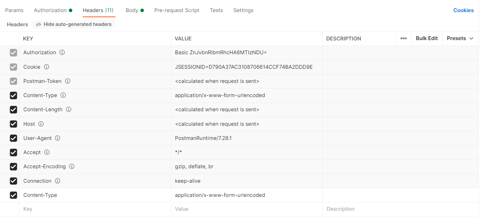The width and height of the screenshot is (480, 219).
Task: Open the Cookies link
Action: [463, 10]
